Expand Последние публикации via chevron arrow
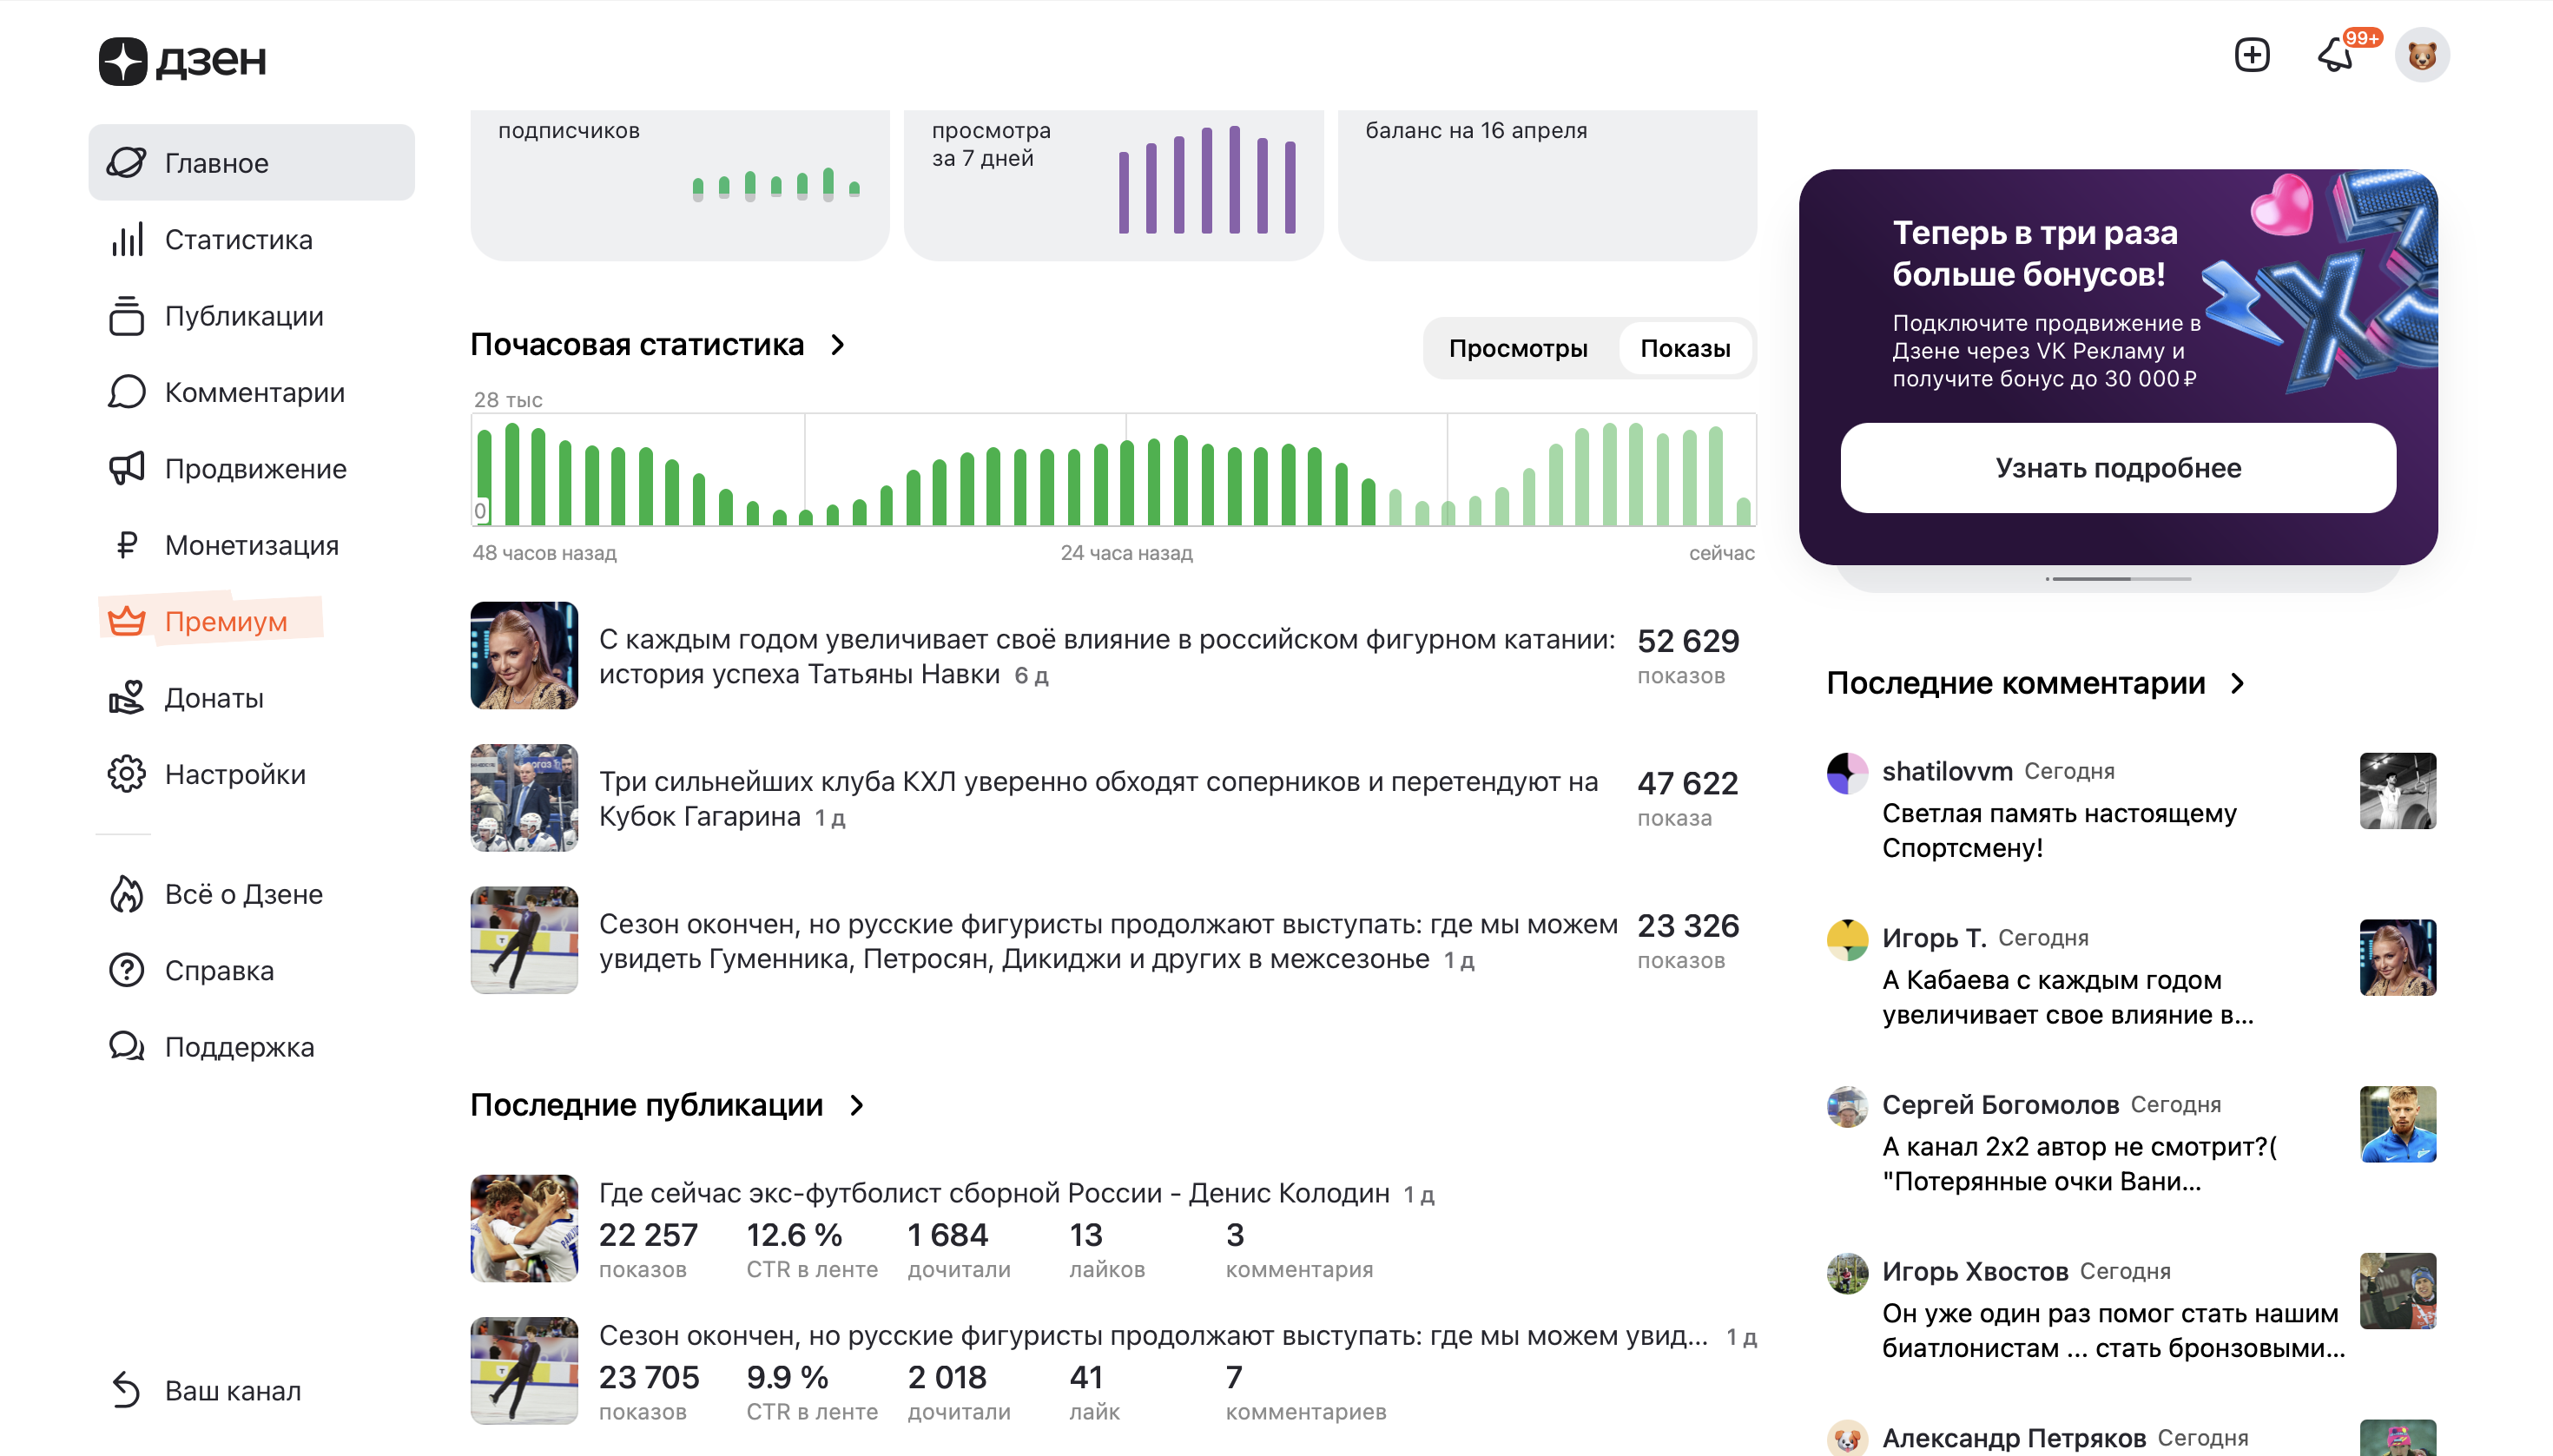The image size is (2553, 1456). point(857,1105)
